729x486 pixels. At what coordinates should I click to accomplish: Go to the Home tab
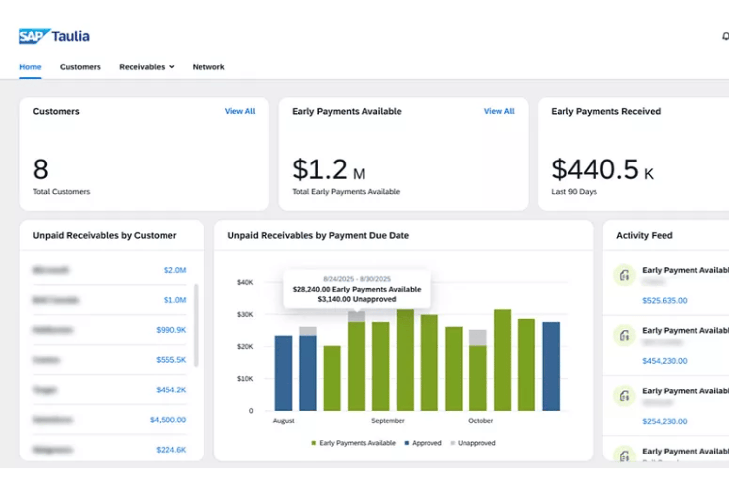coord(30,67)
